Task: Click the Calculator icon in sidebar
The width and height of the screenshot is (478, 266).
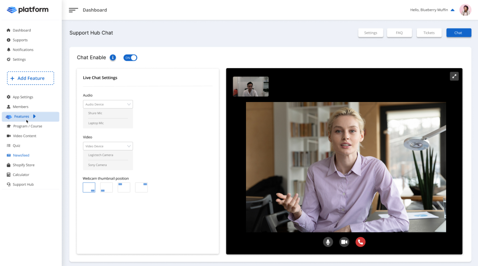Action: 9,175
